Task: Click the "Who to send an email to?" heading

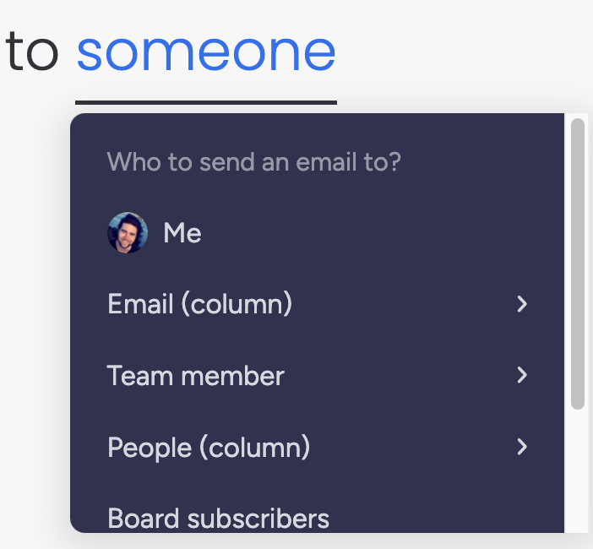Action: 253,162
